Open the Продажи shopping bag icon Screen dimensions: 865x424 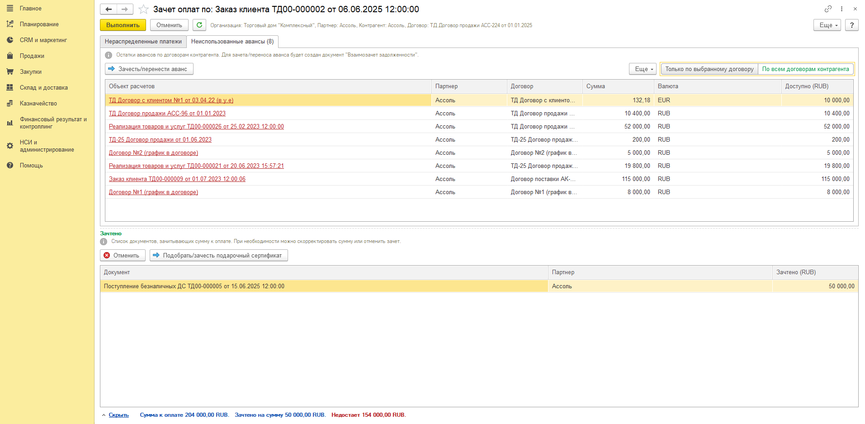click(10, 56)
